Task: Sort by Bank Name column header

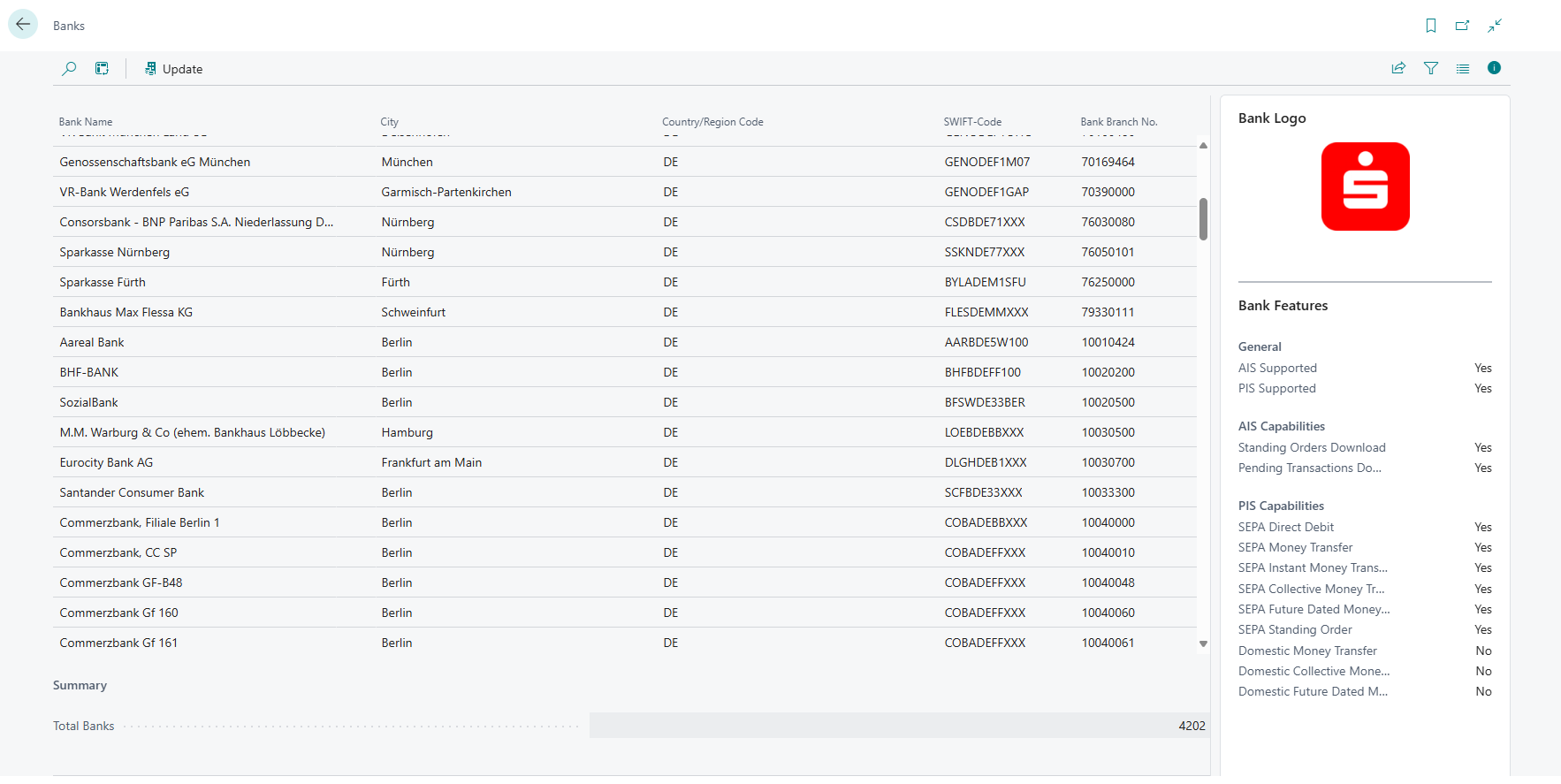Action: [x=86, y=122]
